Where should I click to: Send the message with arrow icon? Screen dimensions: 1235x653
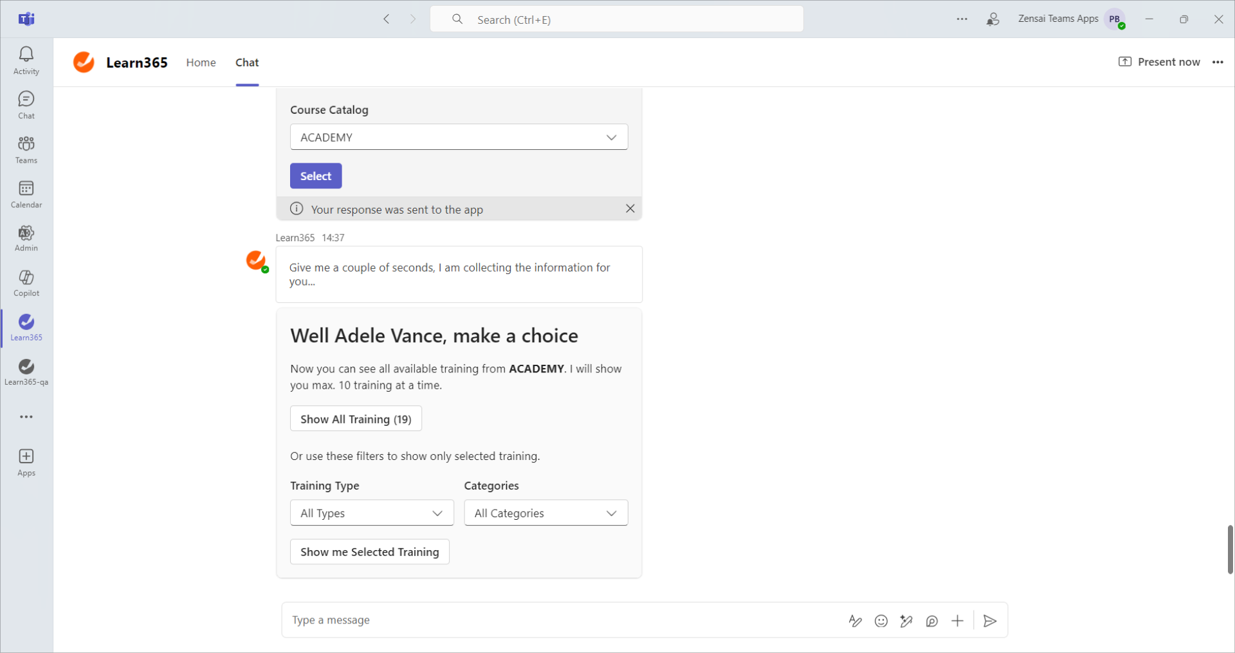[990, 621]
